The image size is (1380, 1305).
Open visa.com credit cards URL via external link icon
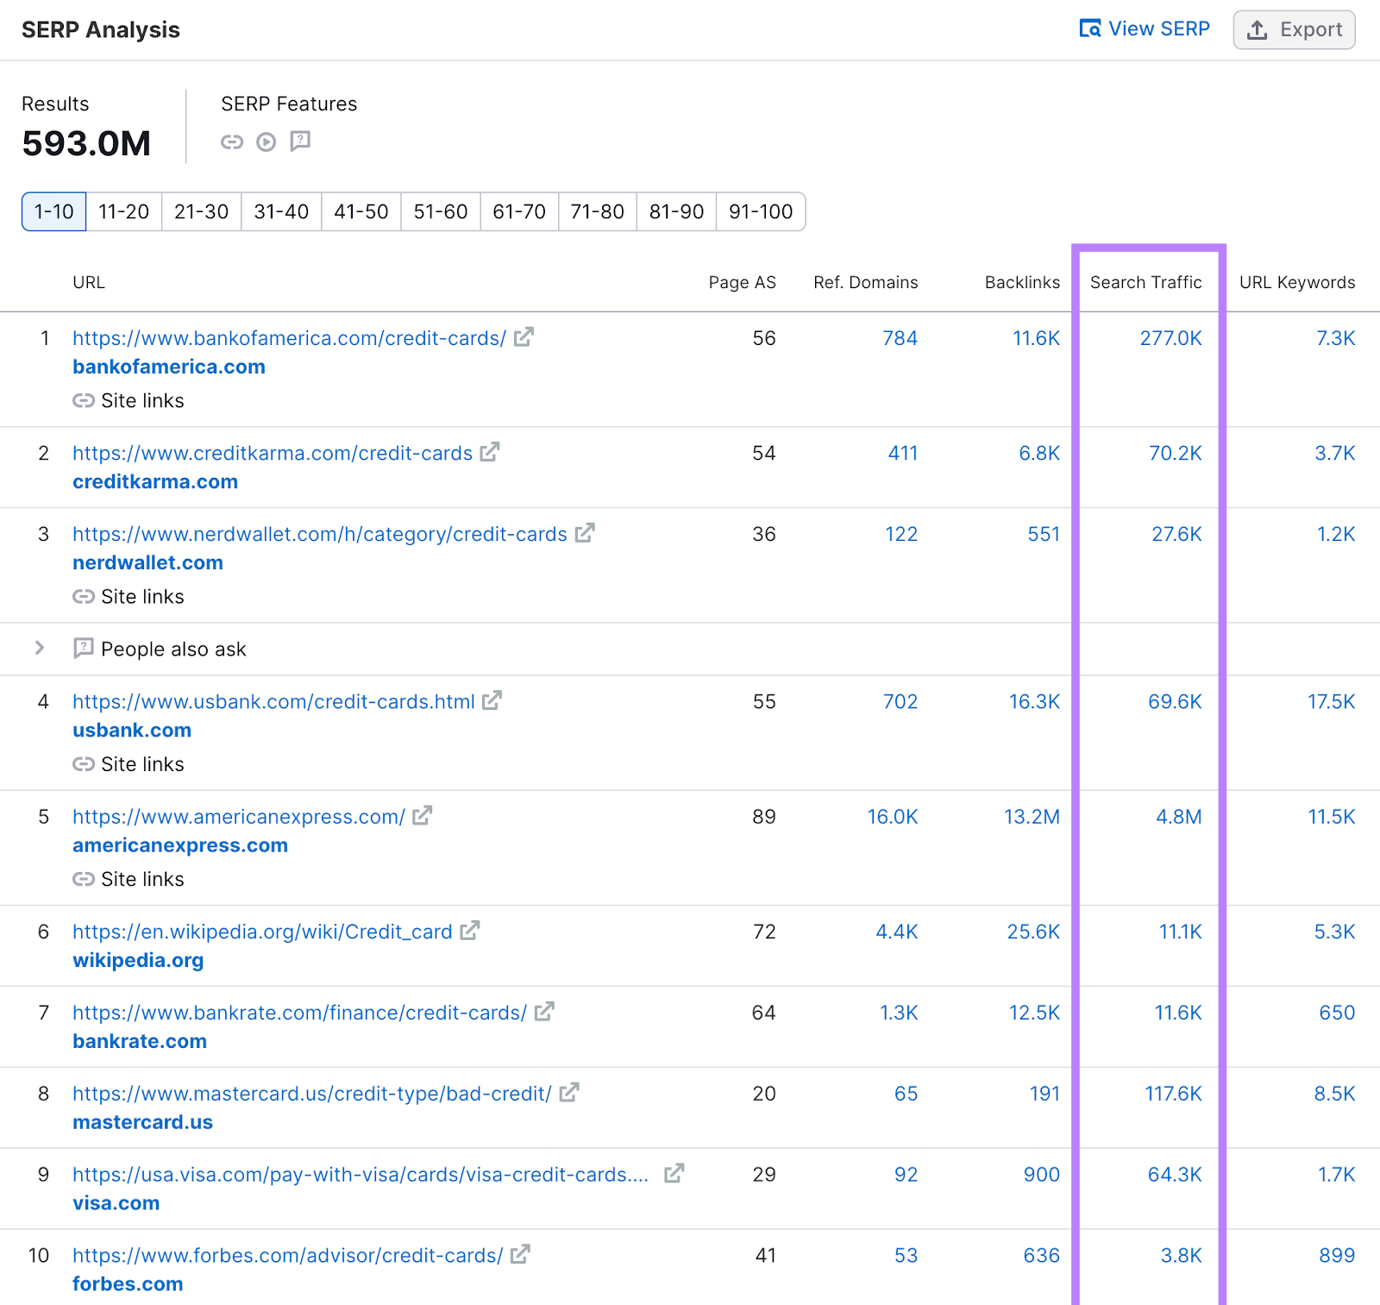674,1174
